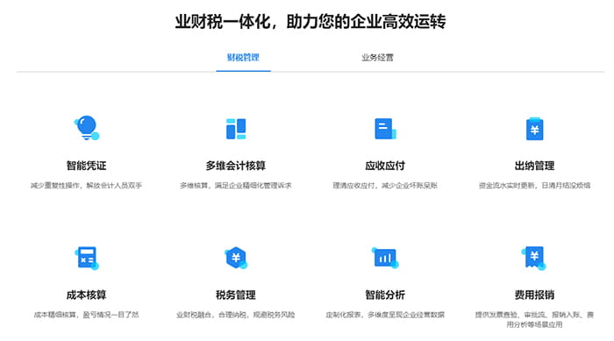Click the yen clipboard icon for 出纳管理
This screenshot has width=614, height=341.
[x=534, y=128]
